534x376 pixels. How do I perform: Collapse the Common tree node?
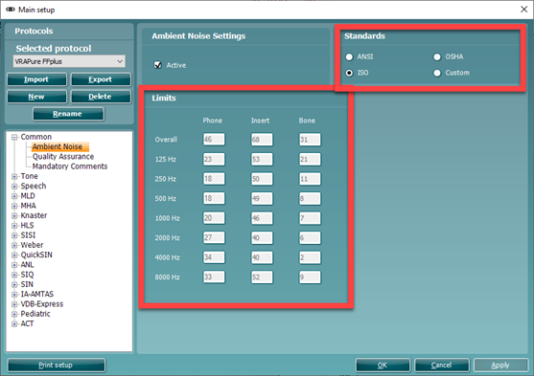(14, 138)
